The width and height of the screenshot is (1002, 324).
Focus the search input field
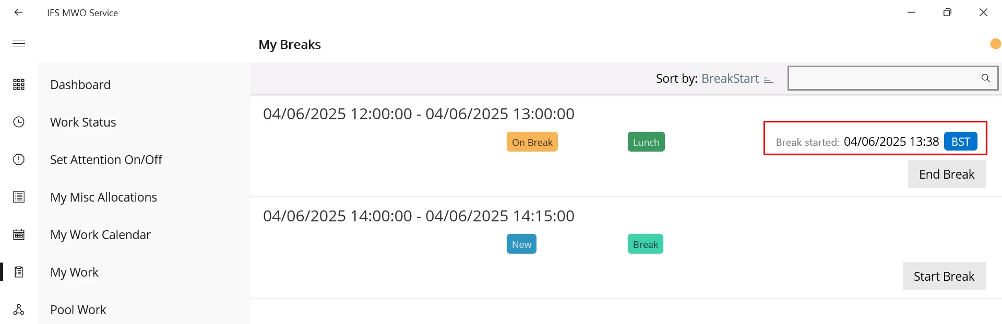point(884,78)
